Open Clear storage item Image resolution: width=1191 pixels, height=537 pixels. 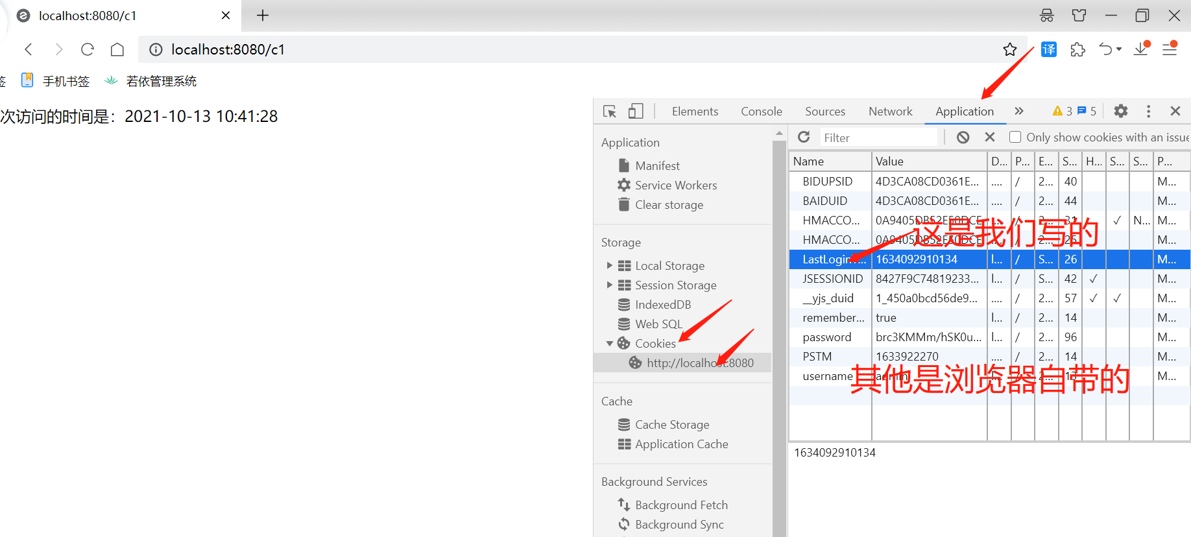(660, 205)
